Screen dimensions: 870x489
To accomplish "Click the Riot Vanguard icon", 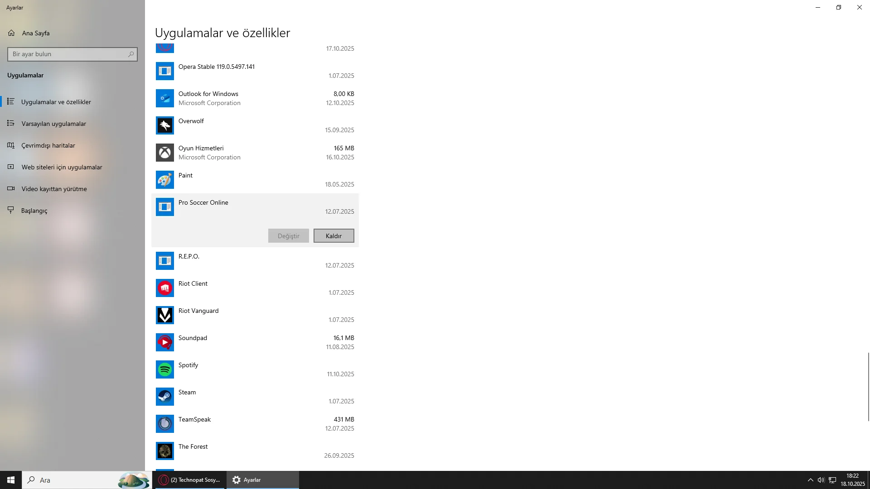I will (x=164, y=315).
